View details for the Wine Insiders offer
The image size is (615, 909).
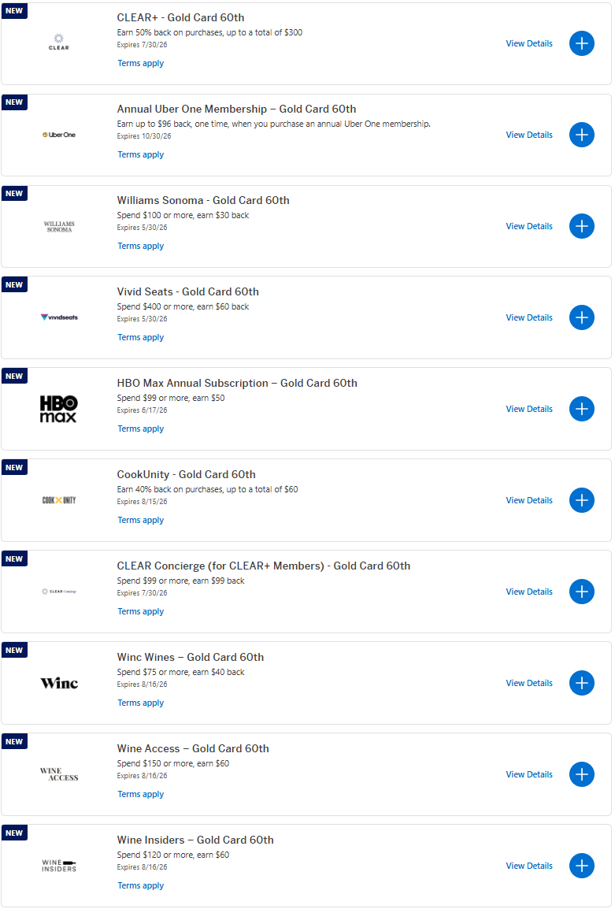529,866
